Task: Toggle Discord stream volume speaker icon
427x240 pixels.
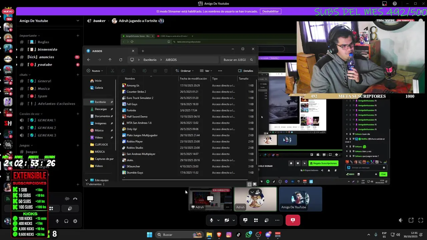Action: [401, 220]
